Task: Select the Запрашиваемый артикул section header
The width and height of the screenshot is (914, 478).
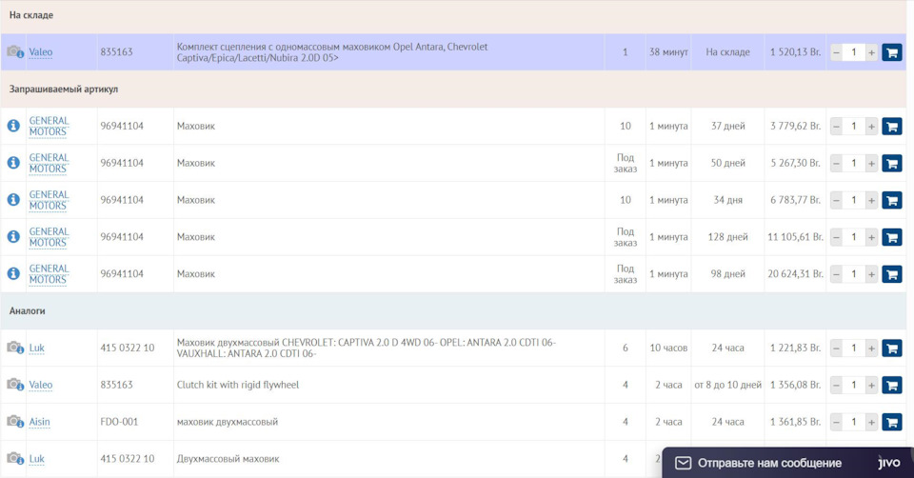Action: coord(64,90)
